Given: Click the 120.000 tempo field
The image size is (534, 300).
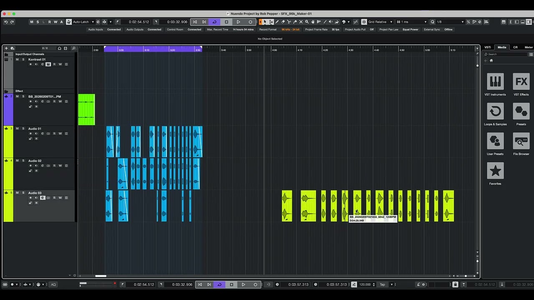Looking at the screenshot, I should click(365, 285).
